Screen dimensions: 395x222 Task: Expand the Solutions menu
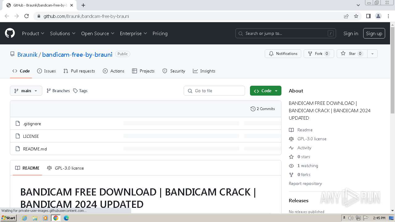point(63,33)
